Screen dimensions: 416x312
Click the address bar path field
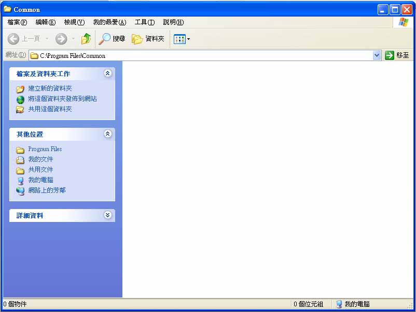[x=202, y=55]
